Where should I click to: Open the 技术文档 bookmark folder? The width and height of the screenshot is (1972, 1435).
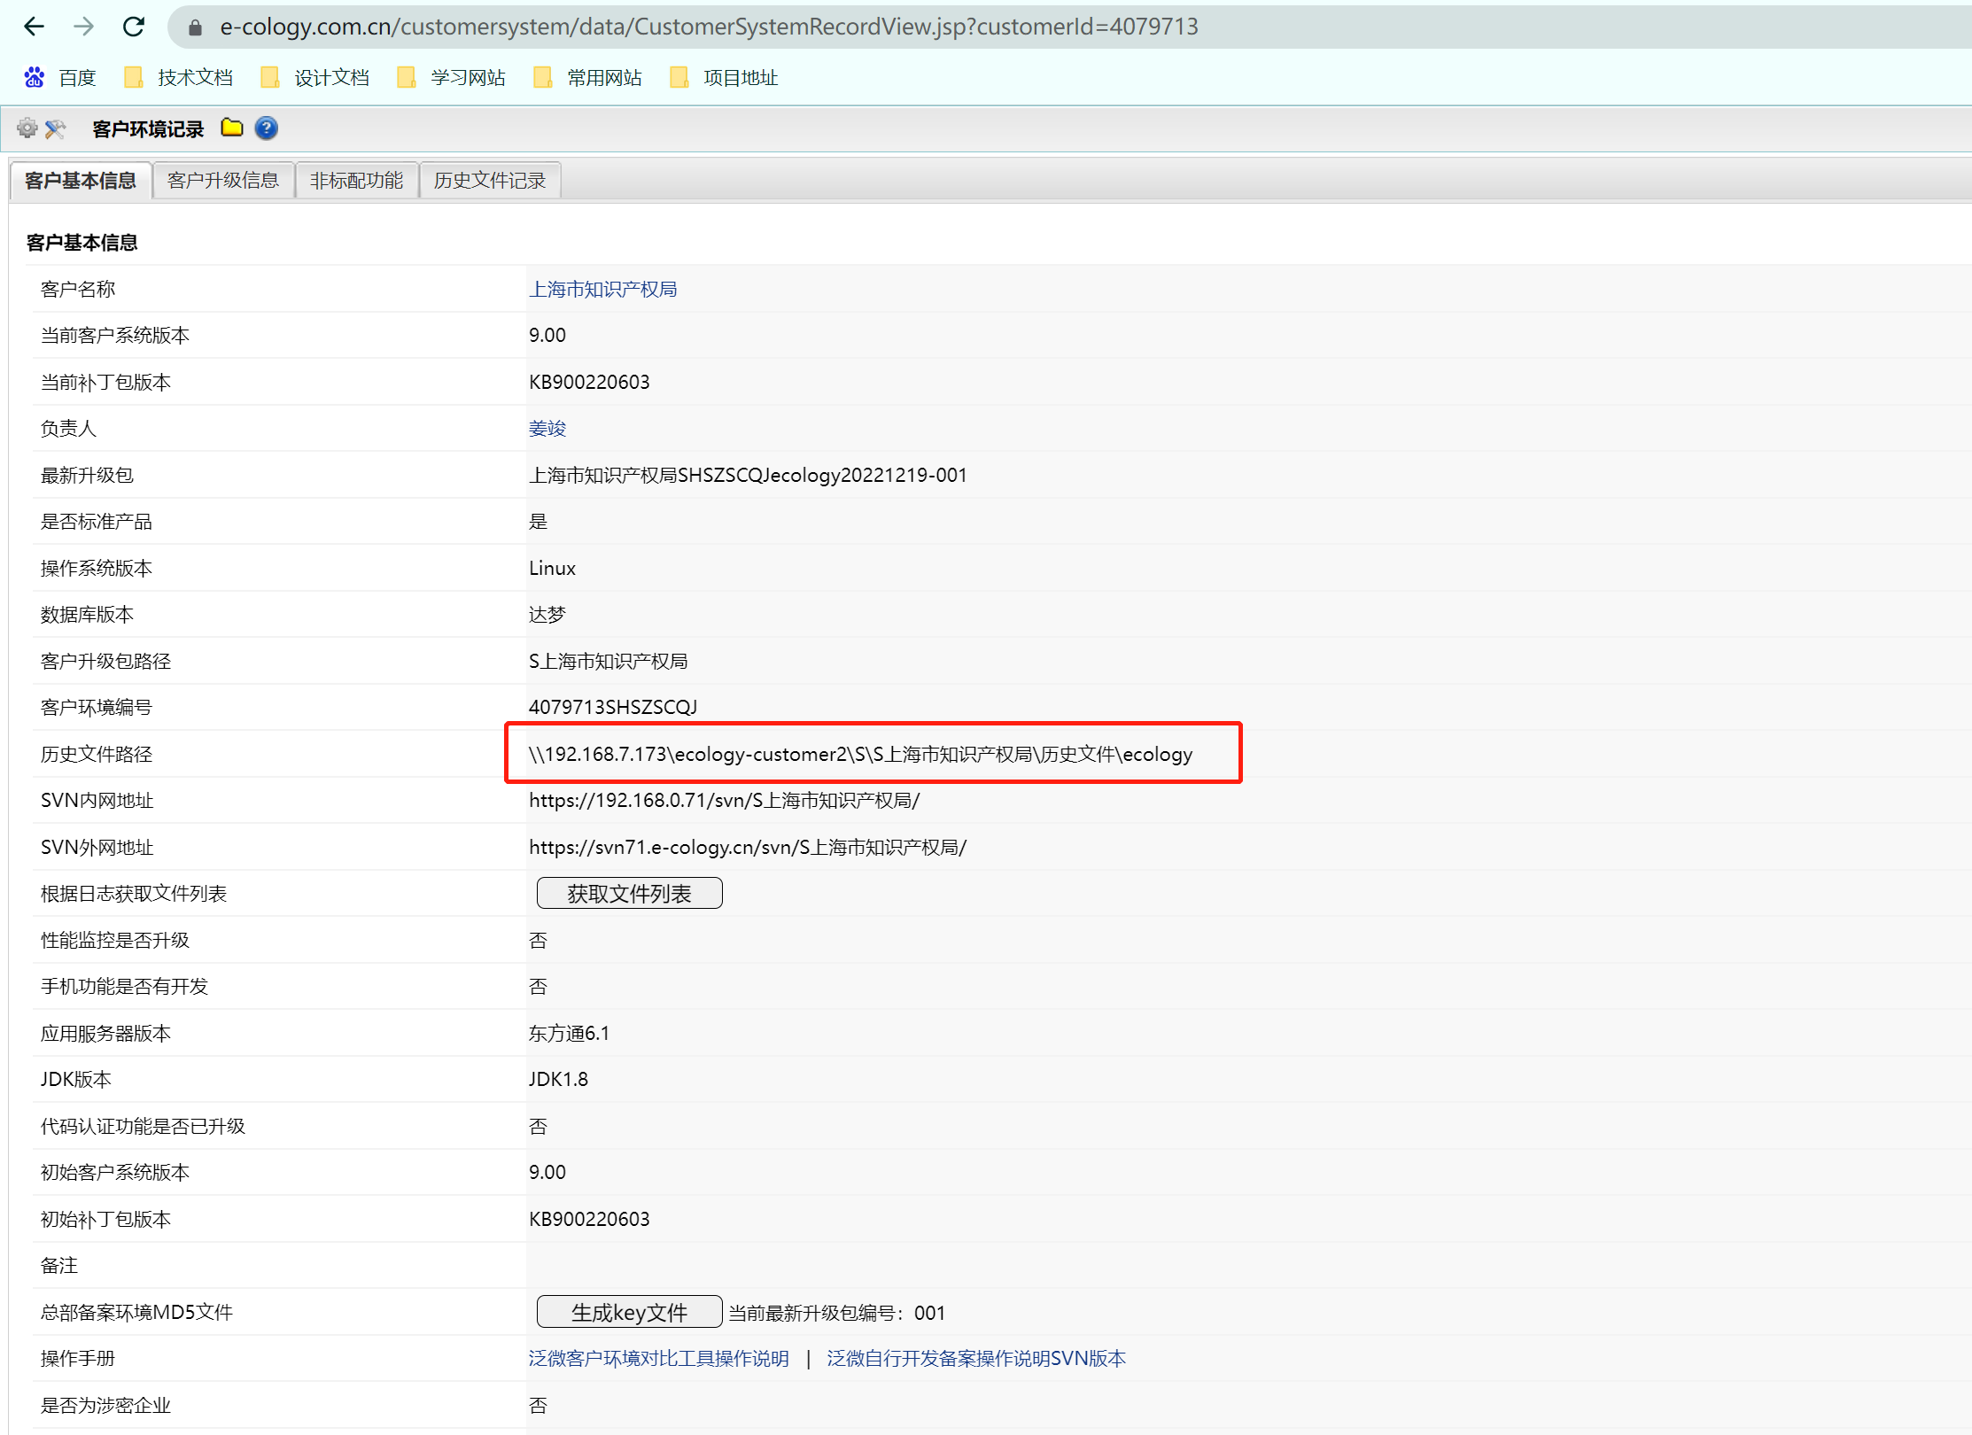179,78
